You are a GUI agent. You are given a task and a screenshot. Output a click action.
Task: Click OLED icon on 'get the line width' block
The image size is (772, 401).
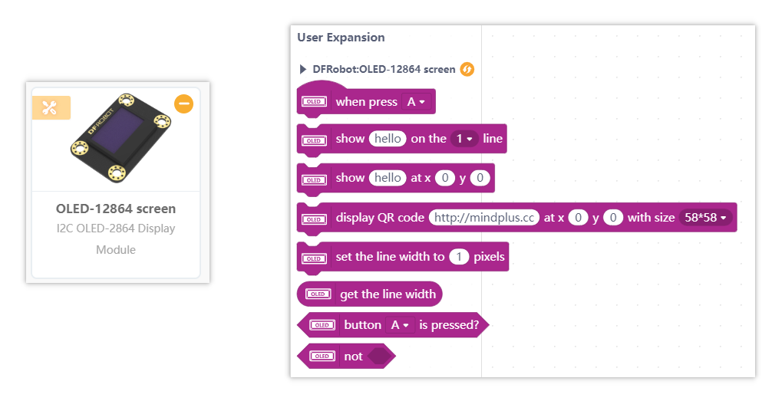click(318, 294)
